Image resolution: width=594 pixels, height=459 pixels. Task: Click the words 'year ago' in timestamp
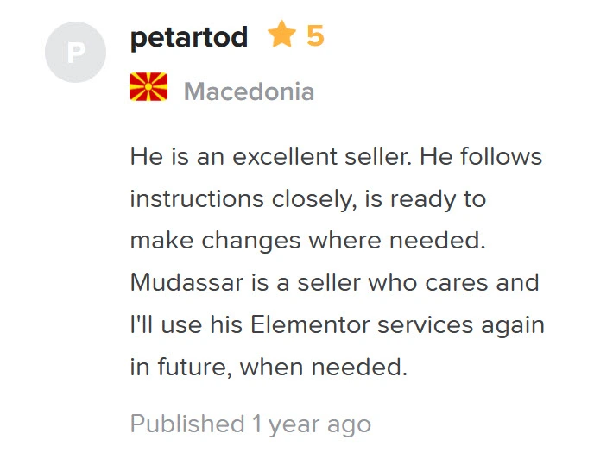(319, 424)
